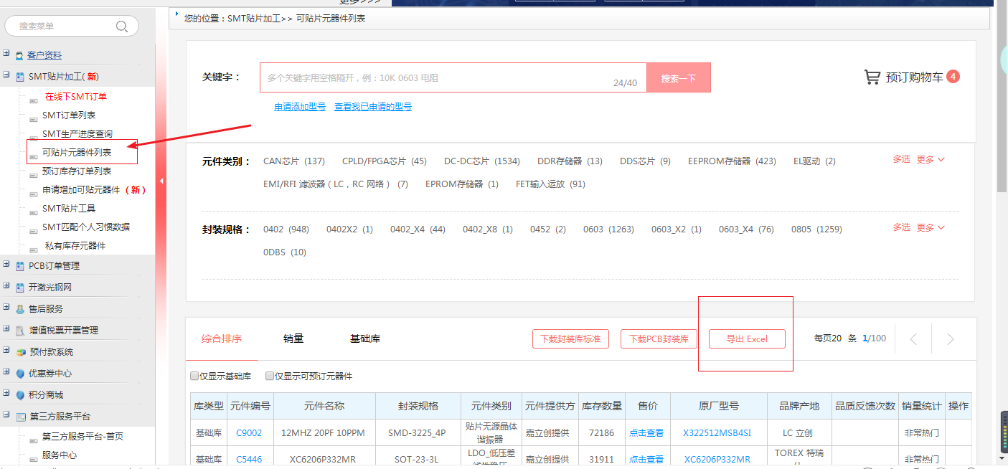1008x469 pixels.
Task: Expand more options in 封装规格 row
Action: 931,227
